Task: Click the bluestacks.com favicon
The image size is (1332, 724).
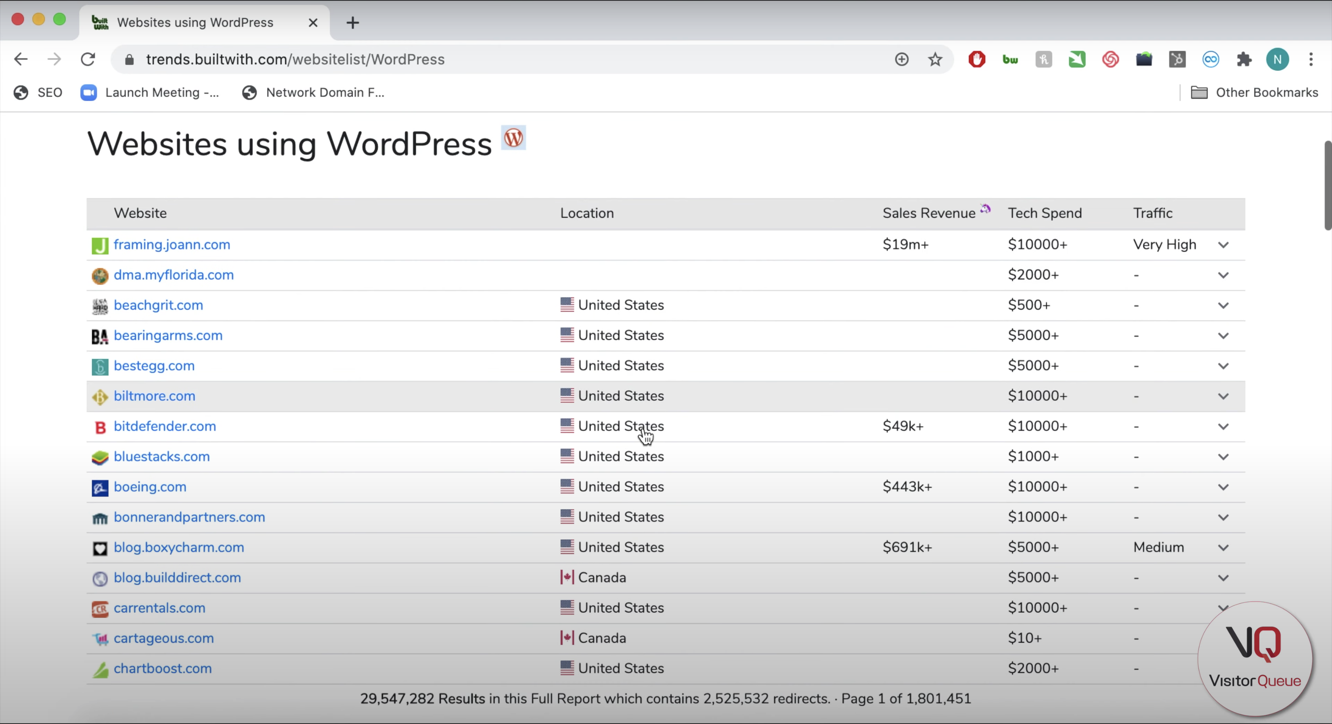Action: pyautogui.click(x=100, y=458)
